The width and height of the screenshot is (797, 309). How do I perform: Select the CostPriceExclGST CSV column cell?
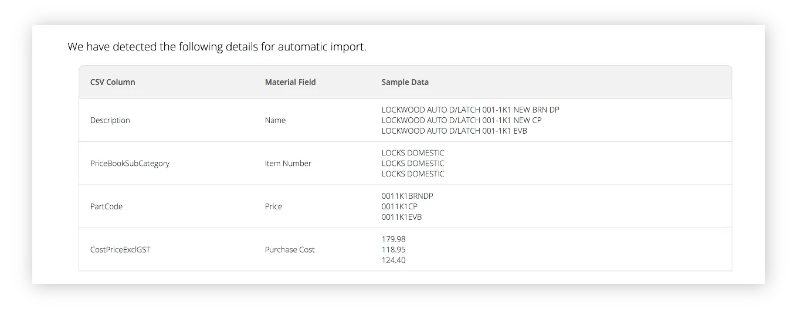click(120, 250)
